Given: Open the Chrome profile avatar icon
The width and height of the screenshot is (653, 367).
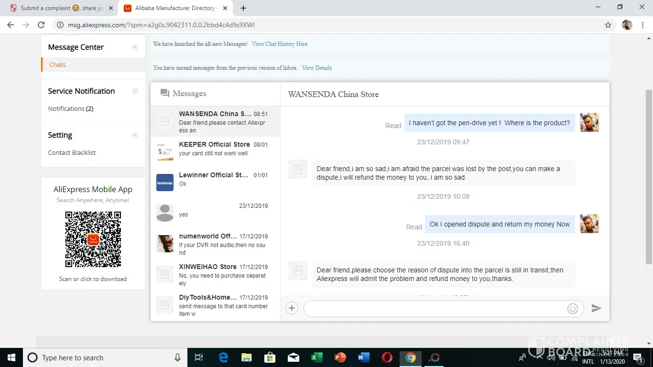Looking at the screenshot, I should click(627, 25).
